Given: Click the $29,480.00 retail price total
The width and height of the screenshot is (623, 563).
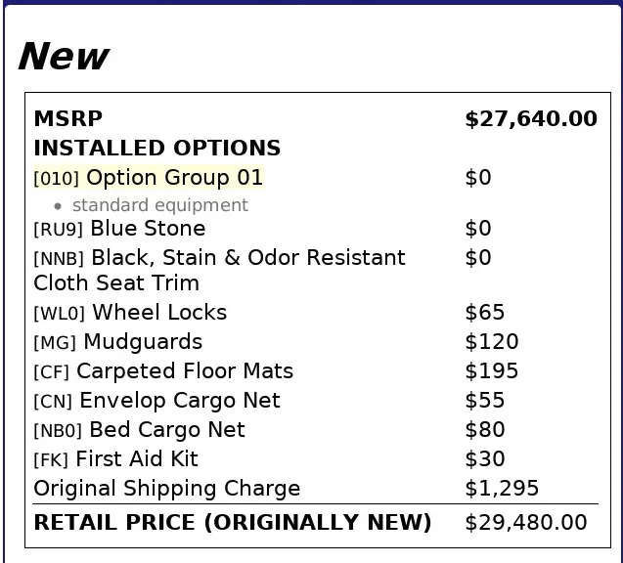Looking at the screenshot, I should pyautogui.click(x=525, y=523).
